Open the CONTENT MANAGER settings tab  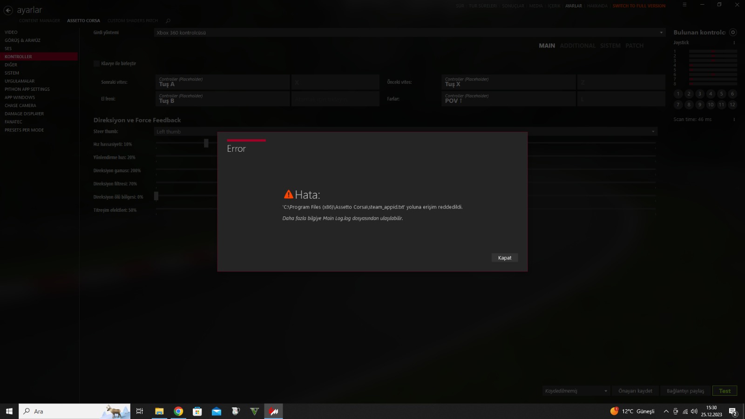(40, 21)
